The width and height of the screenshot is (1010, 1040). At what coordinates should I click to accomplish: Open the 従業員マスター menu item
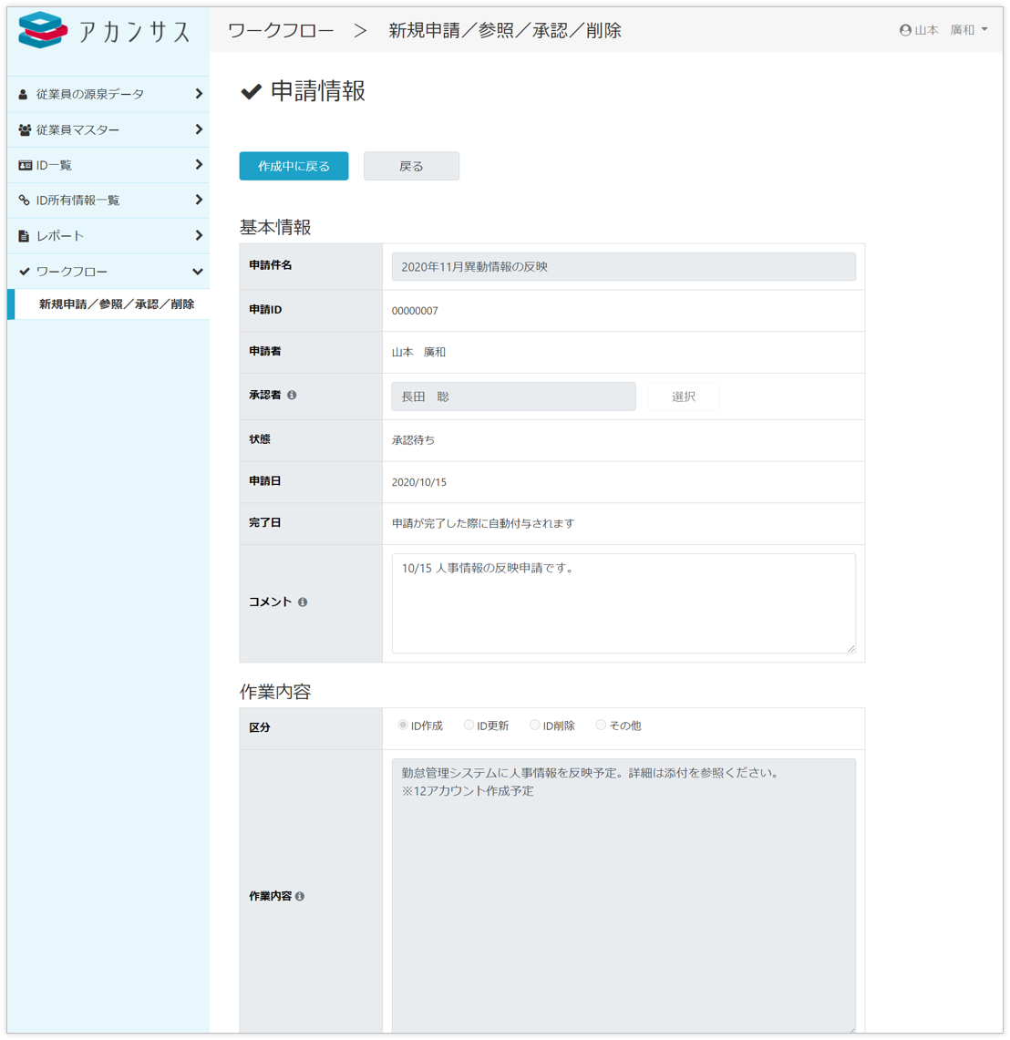click(77, 129)
